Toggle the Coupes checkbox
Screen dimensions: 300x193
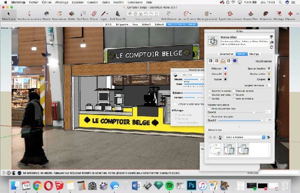234,95
